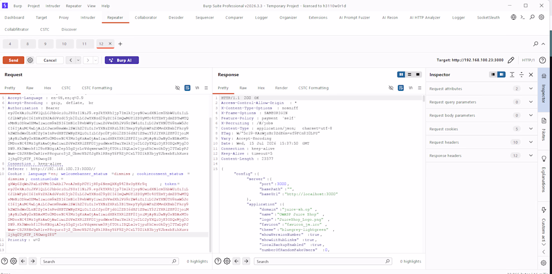
Task: Open the history back dropdown arrow
Action: click(78, 60)
